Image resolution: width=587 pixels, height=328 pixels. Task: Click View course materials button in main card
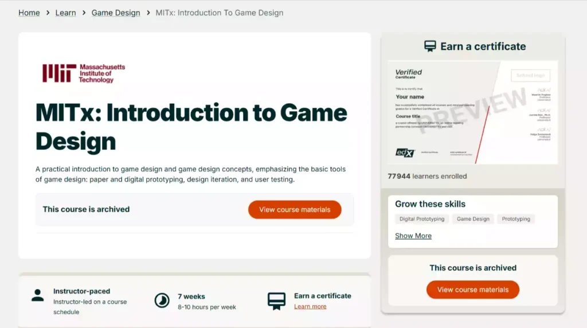point(295,210)
